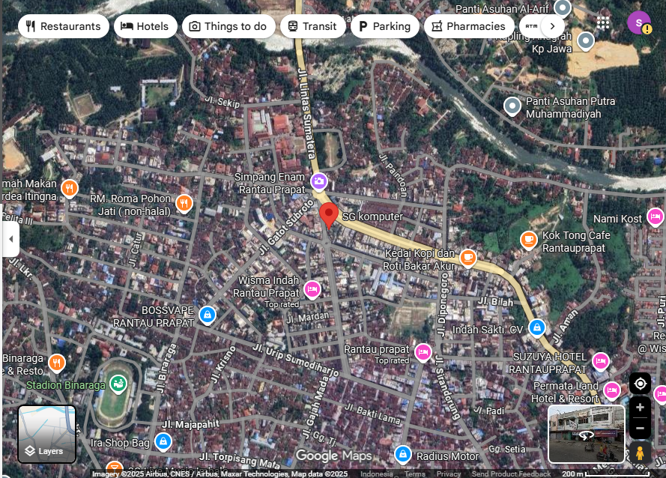The image size is (666, 478).
Task: Activate the Street View Pegman
Action: click(x=640, y=453)
